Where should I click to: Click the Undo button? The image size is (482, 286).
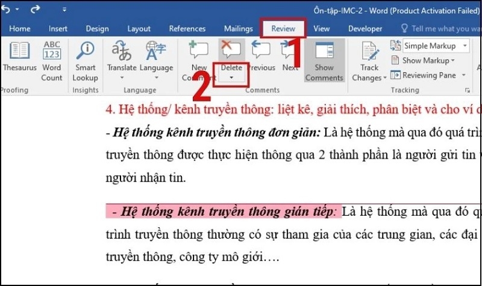[x=5, y=10]
